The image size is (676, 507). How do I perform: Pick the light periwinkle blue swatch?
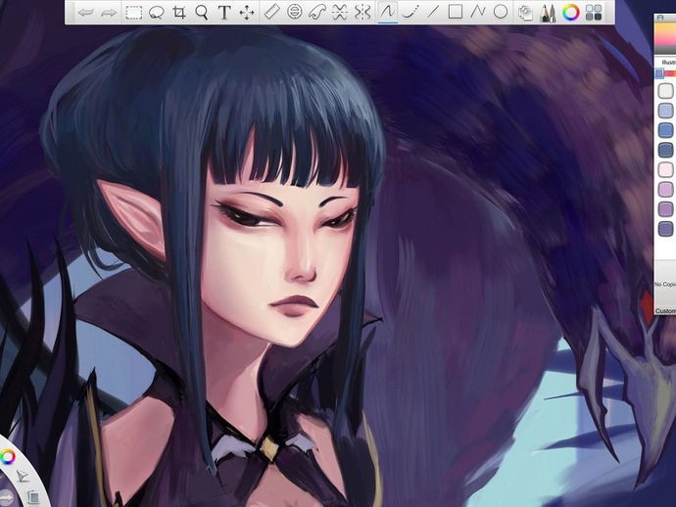point(665,111)
